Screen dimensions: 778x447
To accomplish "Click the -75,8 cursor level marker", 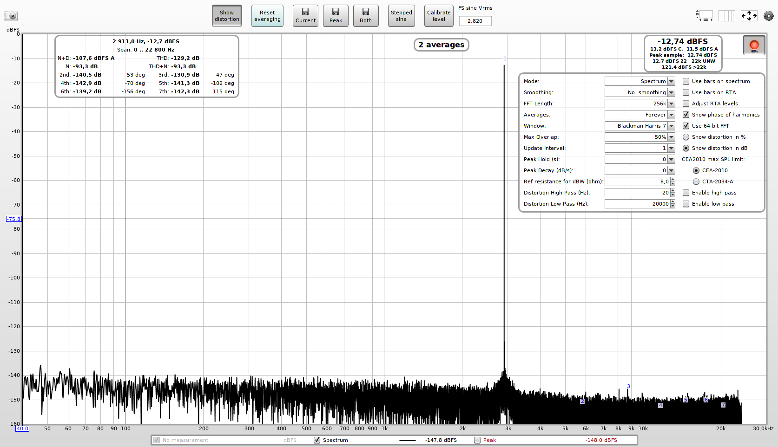I will click(13, 219).
